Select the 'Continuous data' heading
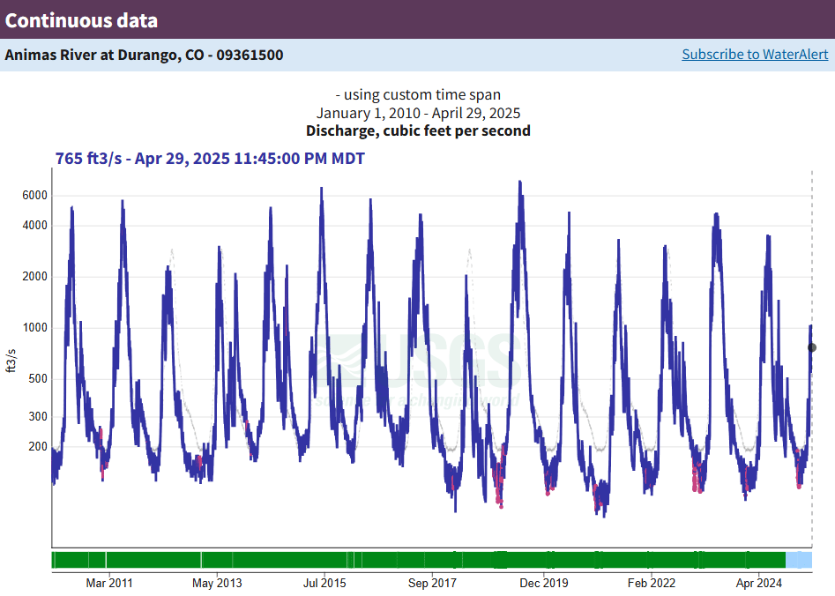The width and height of the screenshot is (835, 596). pos(81,20)
